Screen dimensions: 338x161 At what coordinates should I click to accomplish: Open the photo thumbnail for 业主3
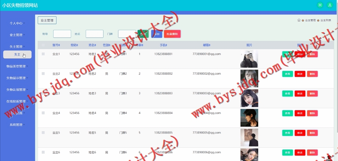pyautogui.click(x=249, y=98)
